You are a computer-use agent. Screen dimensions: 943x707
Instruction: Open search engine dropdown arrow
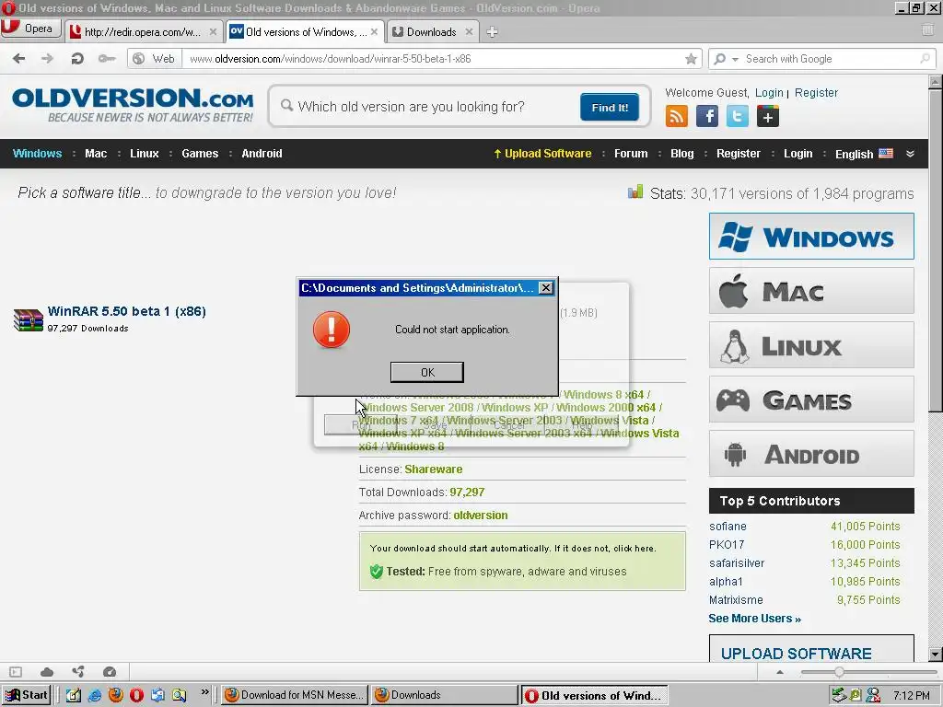(x=735, y=59)
